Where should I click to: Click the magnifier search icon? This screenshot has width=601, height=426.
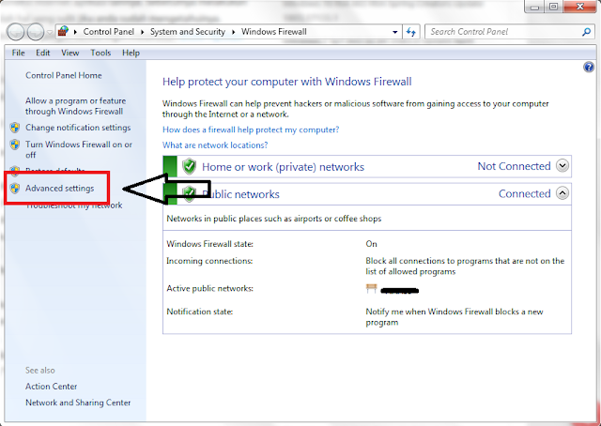point(586,32)
